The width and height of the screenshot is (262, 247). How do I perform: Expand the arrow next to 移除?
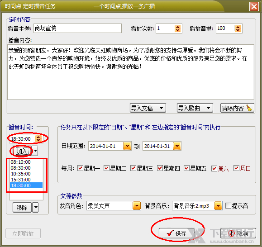pyautogui.click(x=35, y=208)
